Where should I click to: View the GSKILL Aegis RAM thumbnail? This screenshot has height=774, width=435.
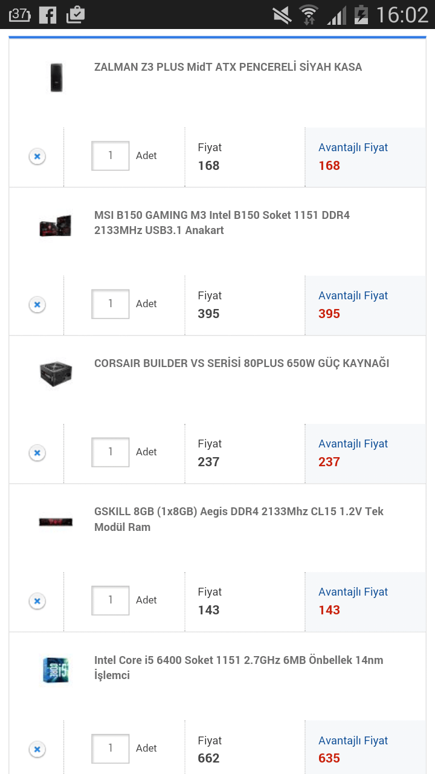pyautogui.click(x=55, y=521)
